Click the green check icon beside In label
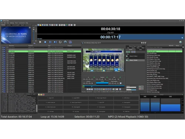The height and width of the screenshot is (139, 185). 94,77
